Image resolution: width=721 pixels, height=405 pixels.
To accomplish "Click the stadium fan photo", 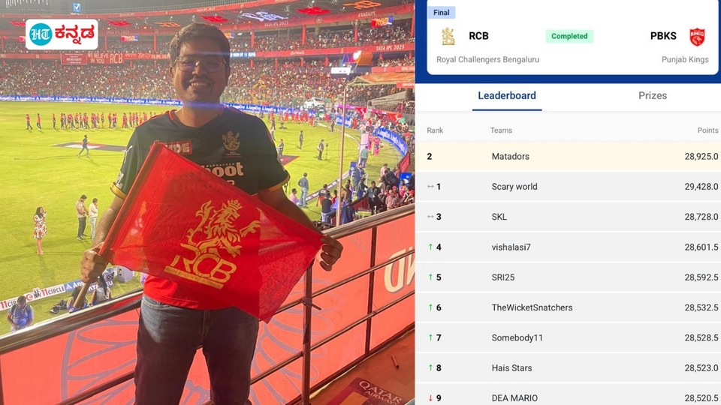I will pos(207,202).
